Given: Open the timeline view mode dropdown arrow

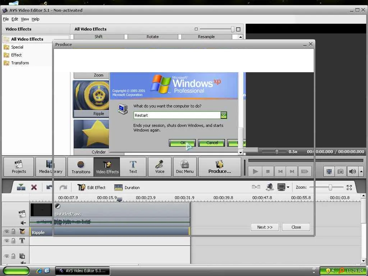Looking at the screenshot, I should [288, 187].
